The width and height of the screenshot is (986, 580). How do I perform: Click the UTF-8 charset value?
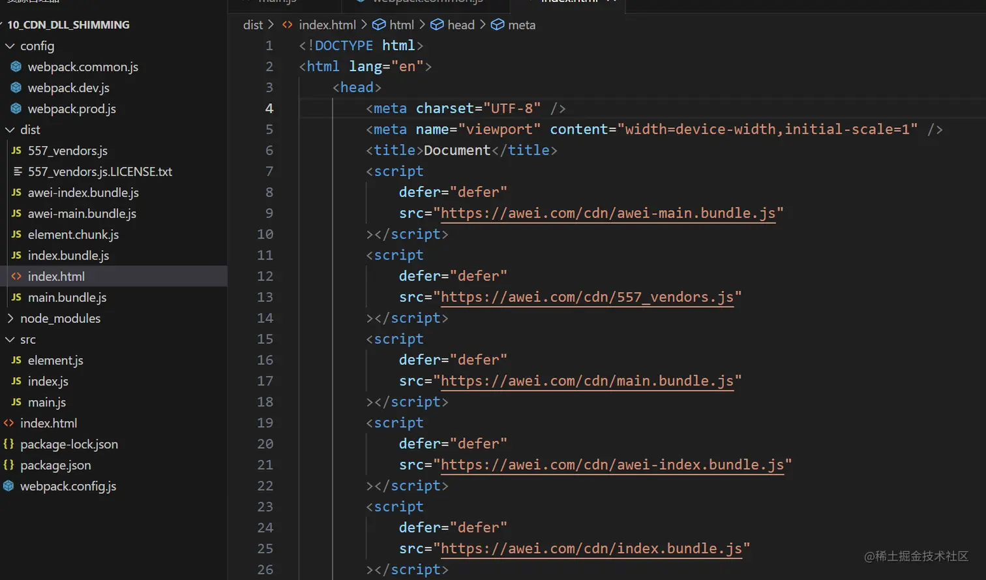[512, 108]
